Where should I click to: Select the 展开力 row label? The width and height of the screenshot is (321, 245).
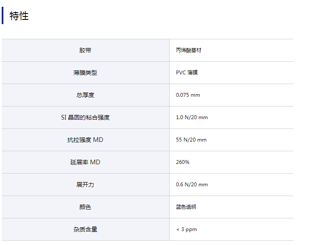[x=85, y=185]
